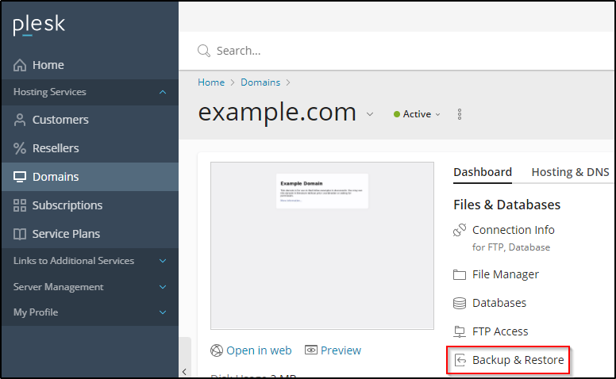The width and height of the screenshot is (616, 379).
Task: Click the Domains breadcrumb link
Action: [x=260, y=82]
